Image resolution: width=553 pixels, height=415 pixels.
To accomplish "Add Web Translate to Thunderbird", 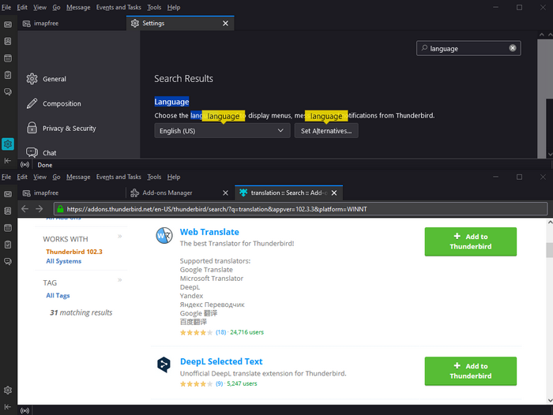I will [471, 241].
